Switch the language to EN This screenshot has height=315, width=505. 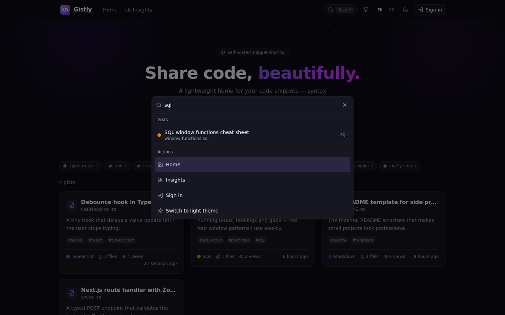pos(380,10)
